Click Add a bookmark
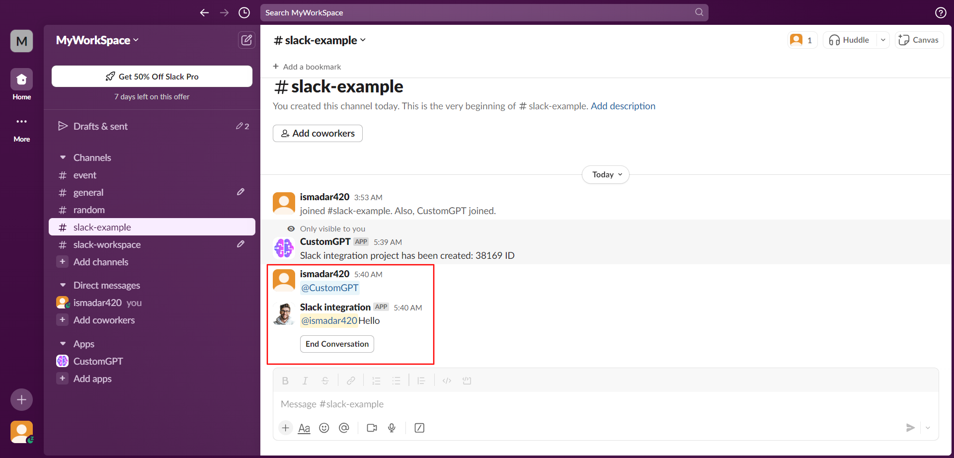This screenshot has width=954, height=458. tap(307, 67)
